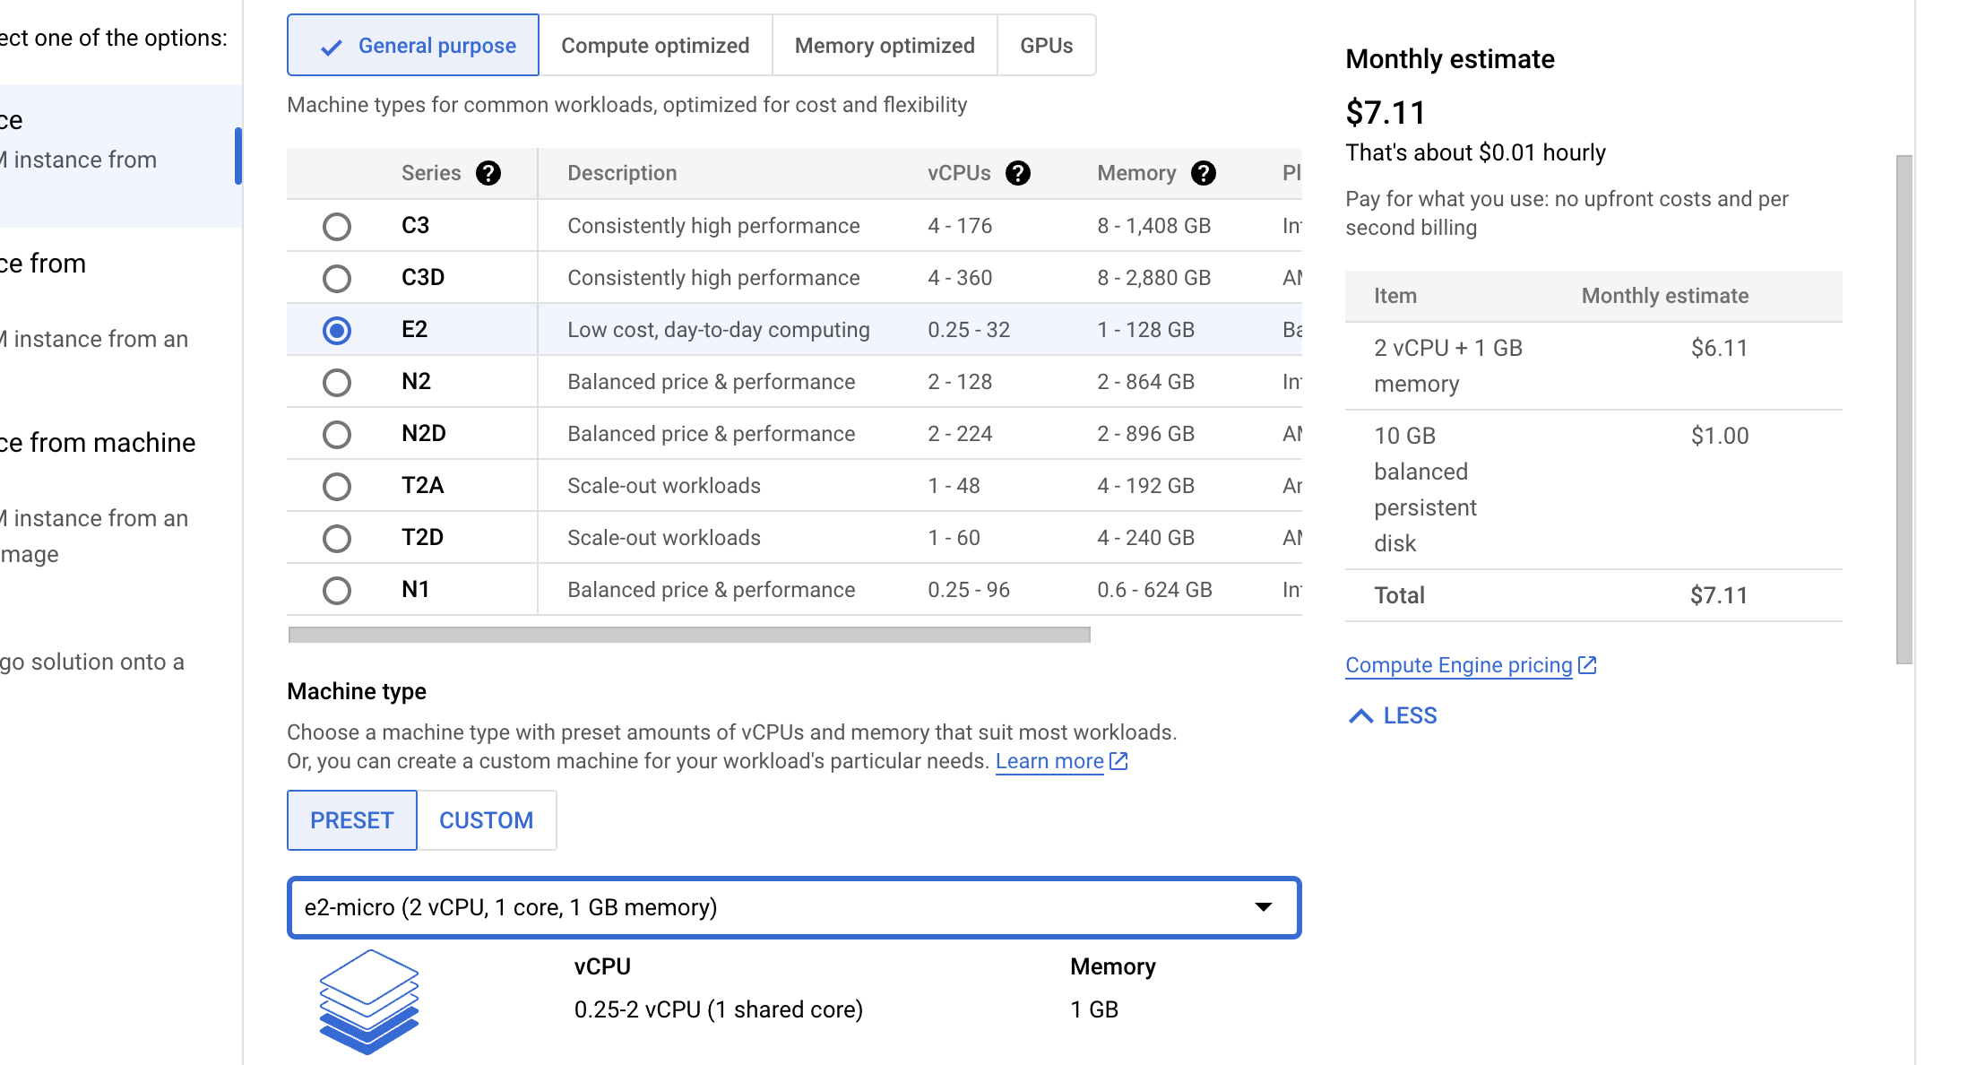Click the Series help question mark icon
Viewport: 1986px width, 1065px height.
point(488,173)
